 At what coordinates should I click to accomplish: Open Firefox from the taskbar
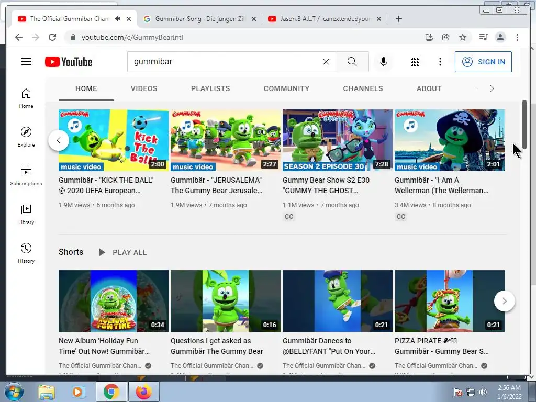144,392
